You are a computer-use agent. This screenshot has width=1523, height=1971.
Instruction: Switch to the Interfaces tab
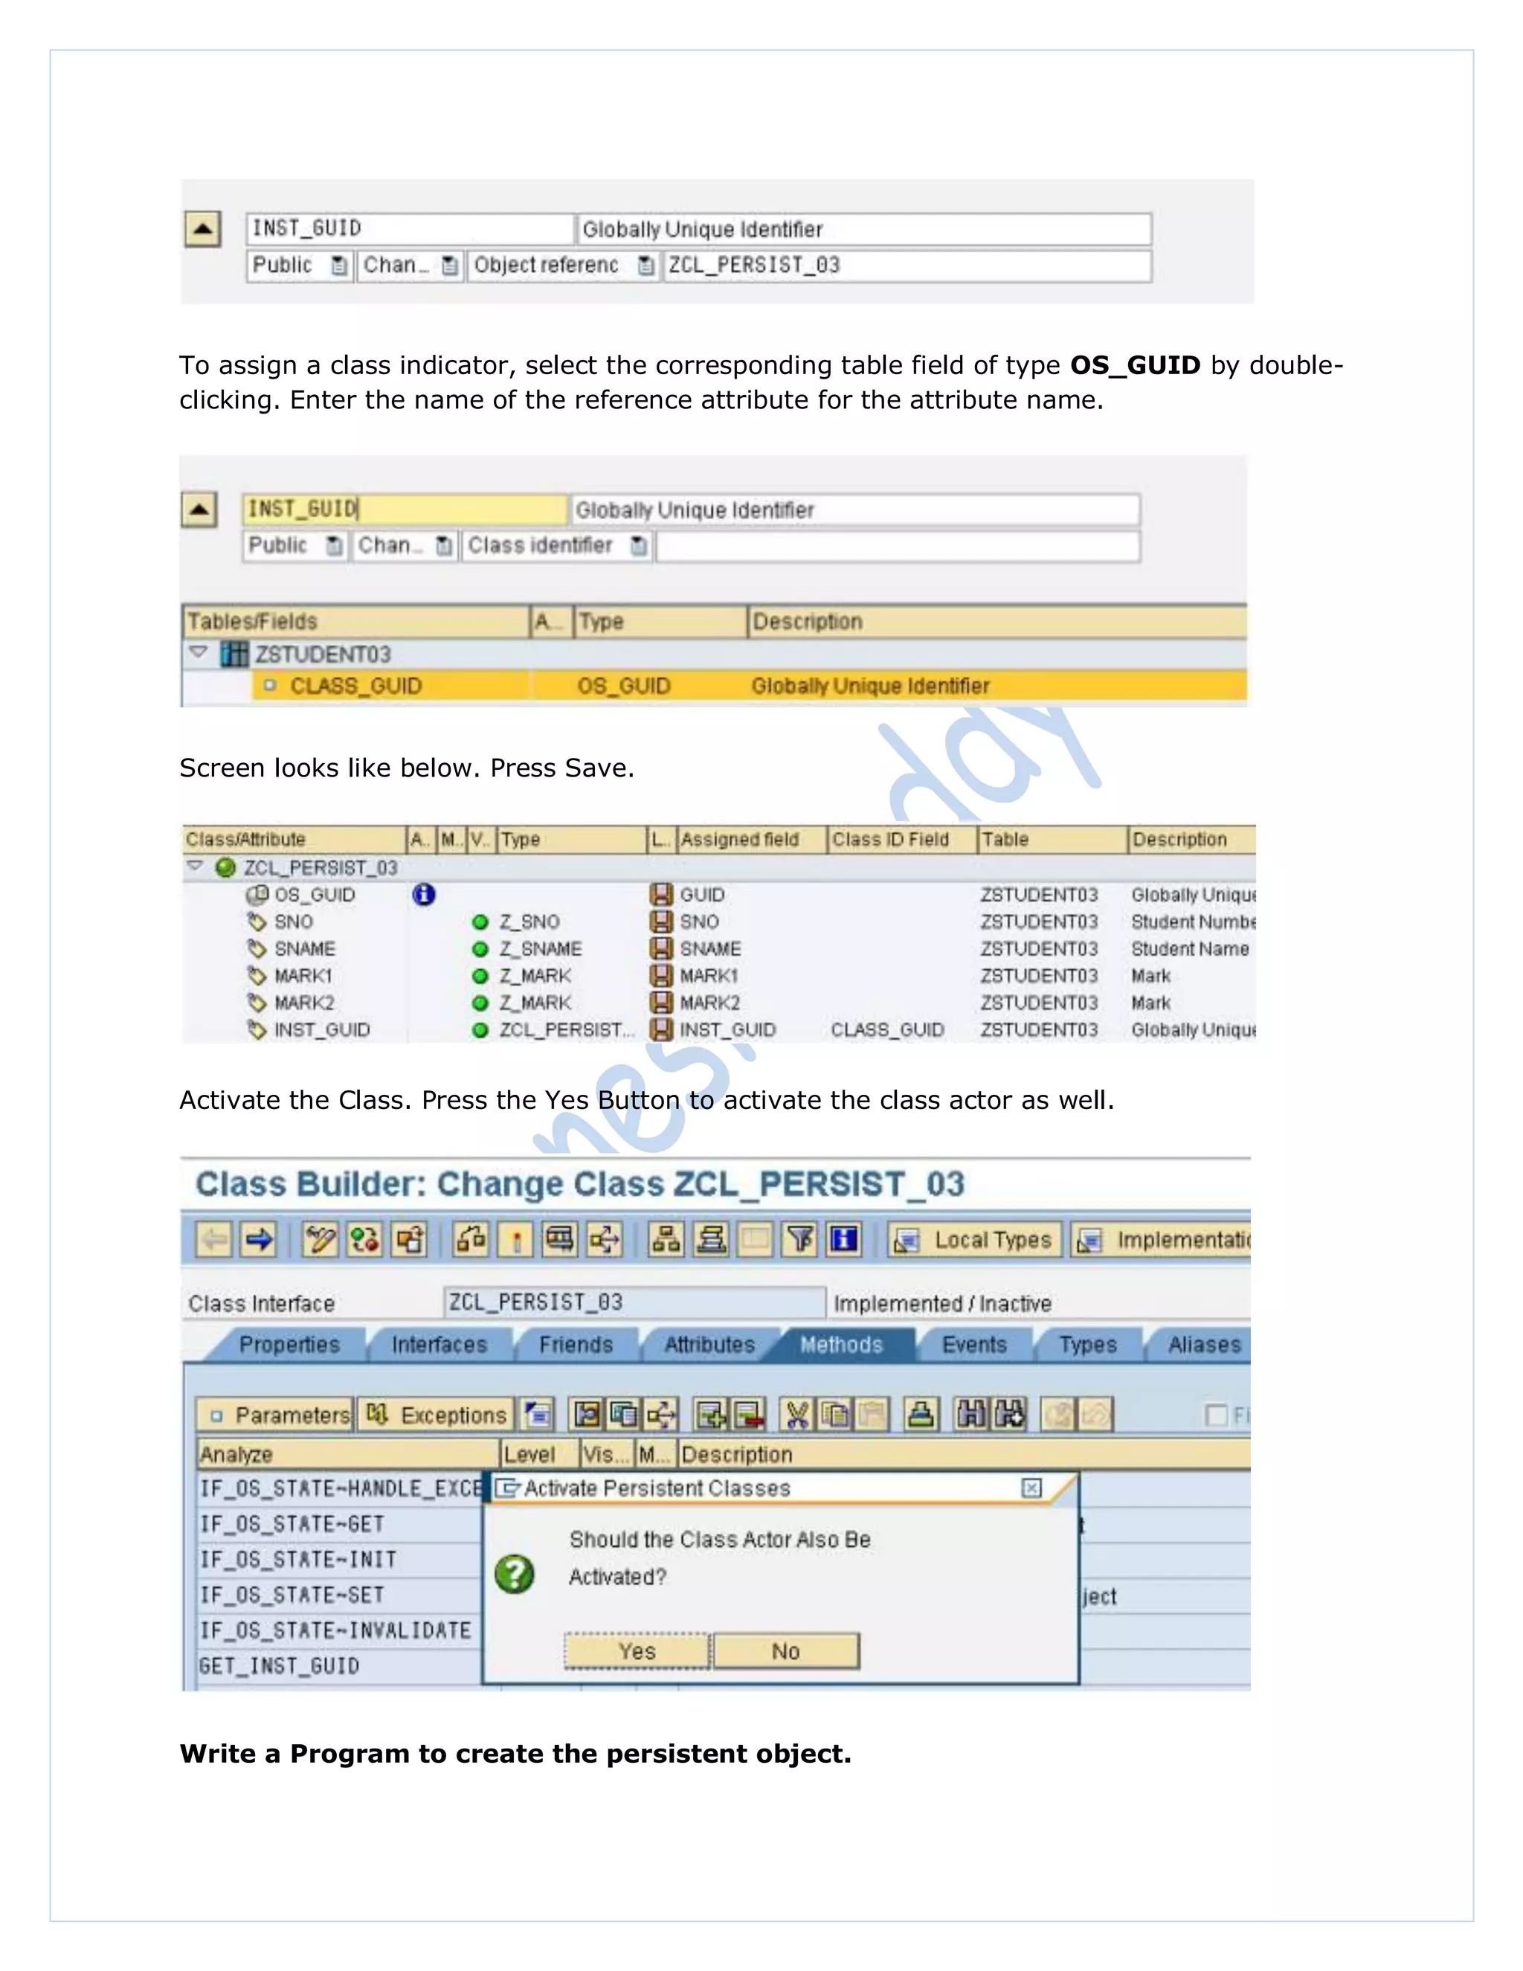pyautogui.click(x=439, y=1344)
